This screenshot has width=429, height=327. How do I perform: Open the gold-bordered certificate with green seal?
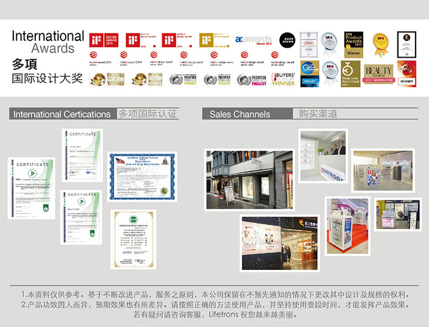[133, 239]
